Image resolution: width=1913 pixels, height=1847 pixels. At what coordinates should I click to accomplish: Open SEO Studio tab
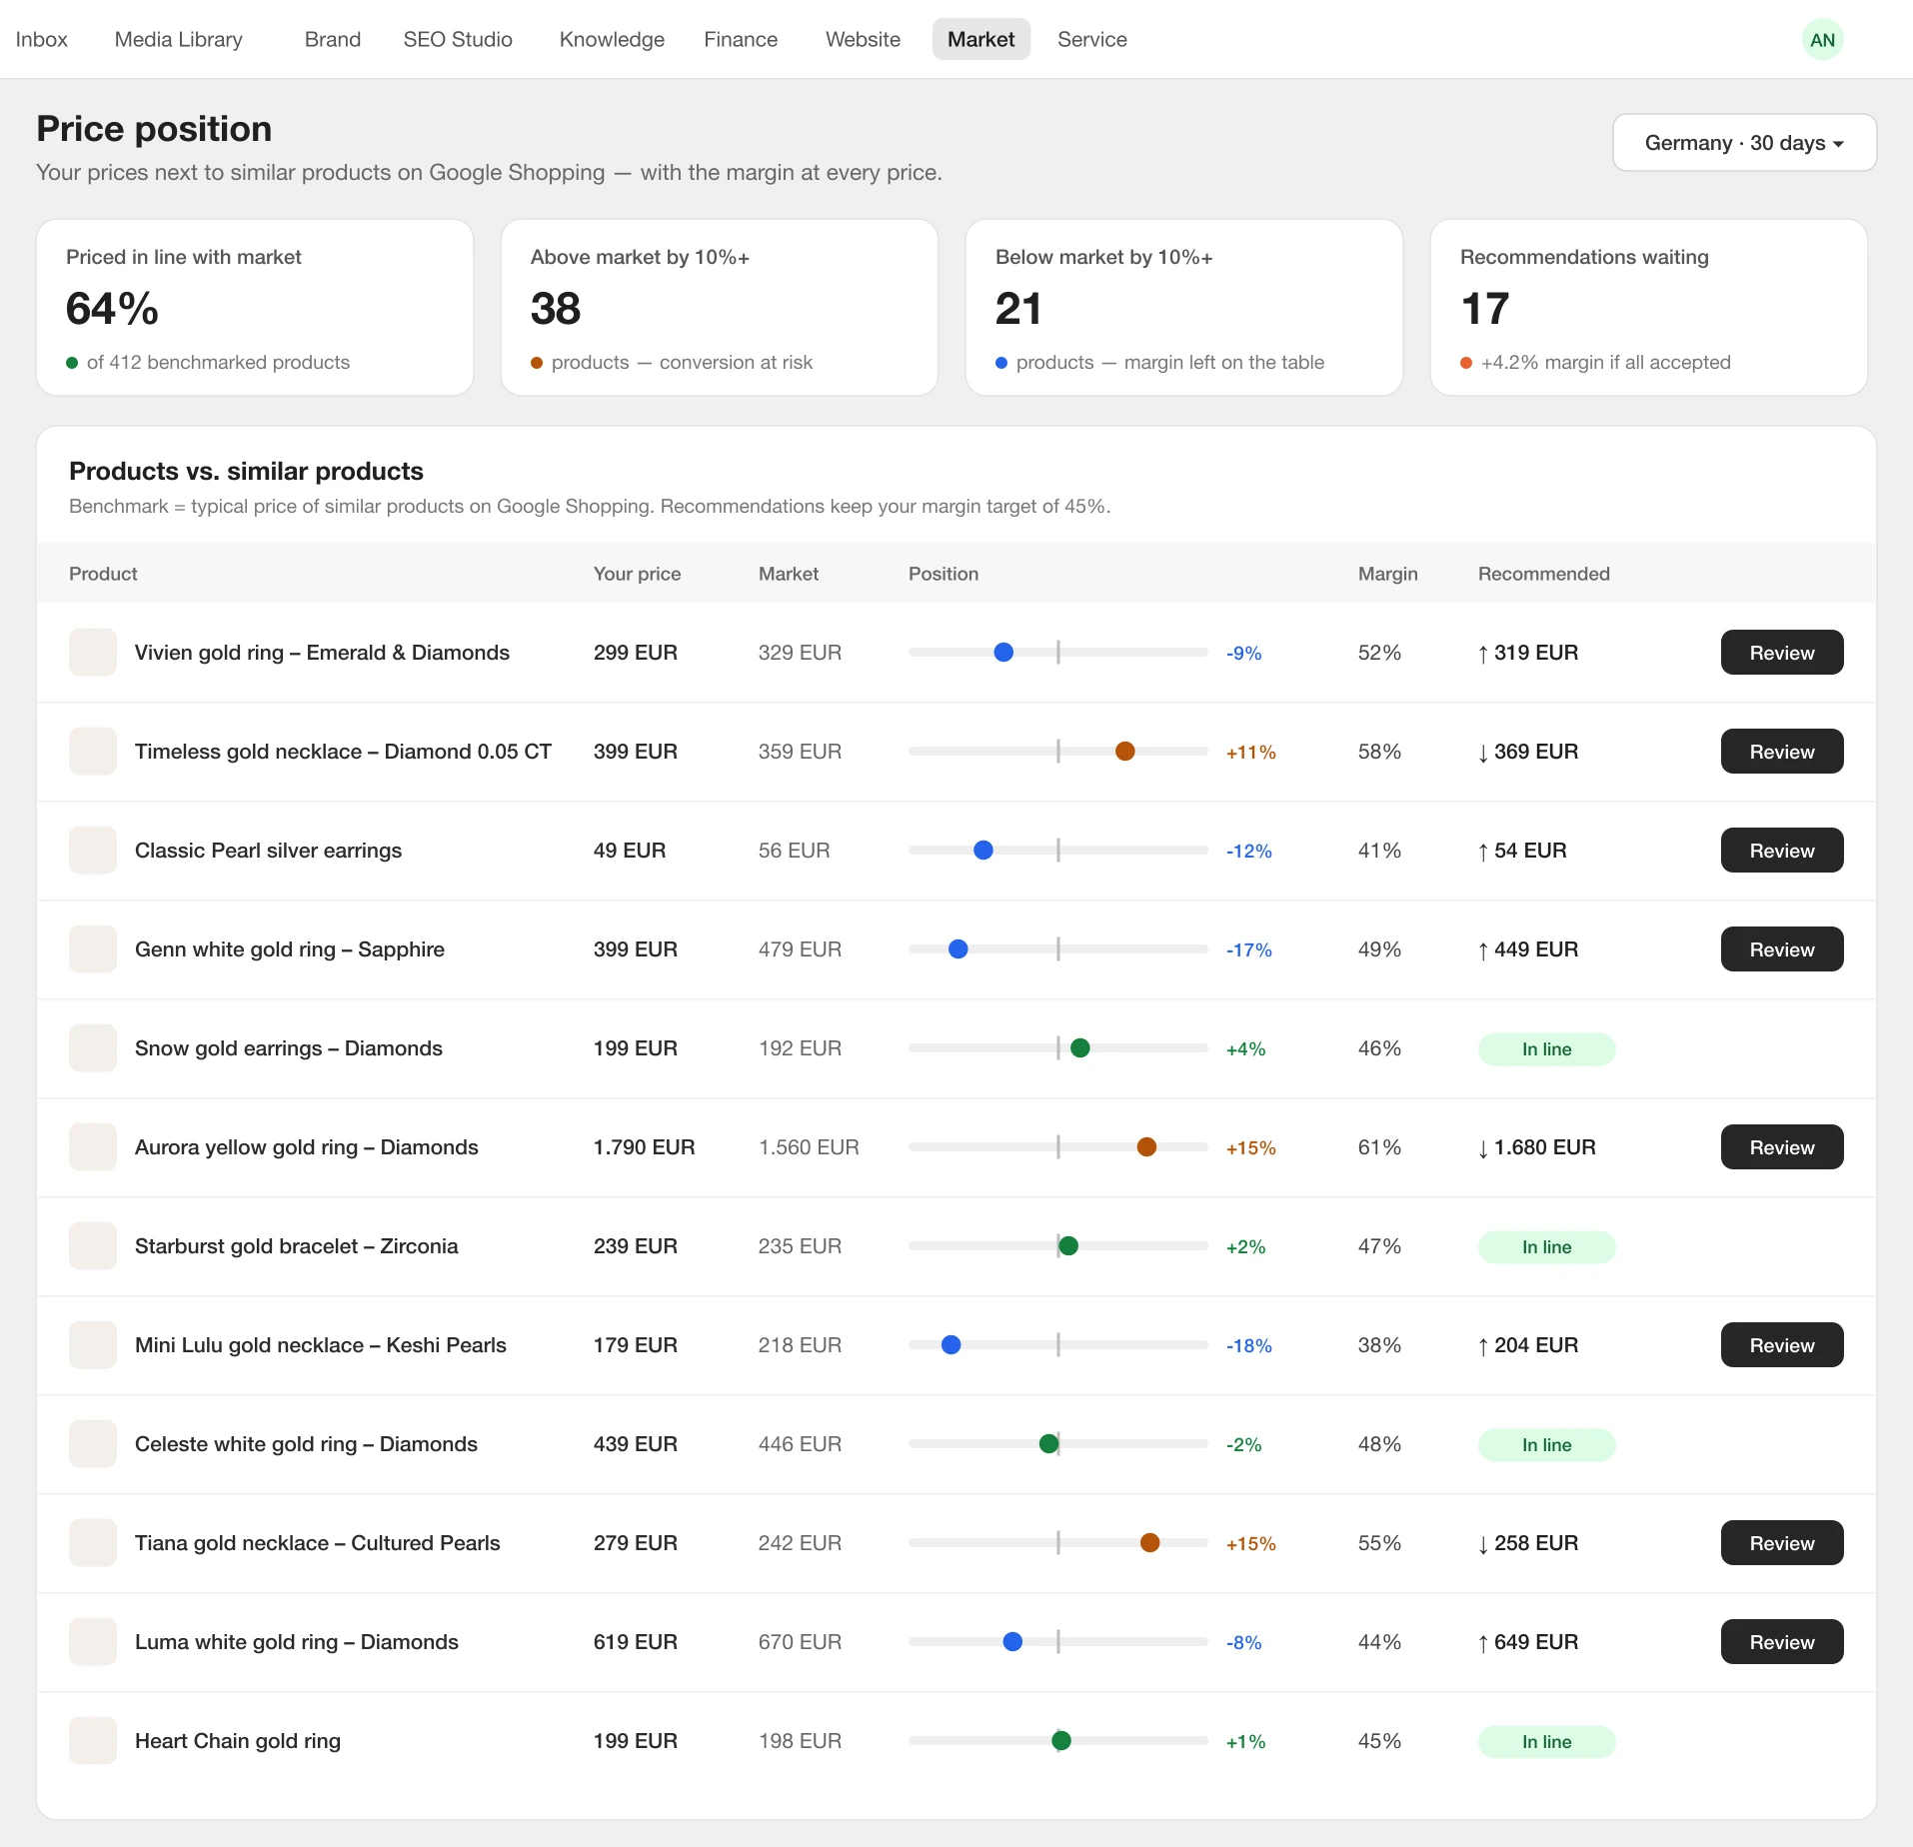(458, 39)
